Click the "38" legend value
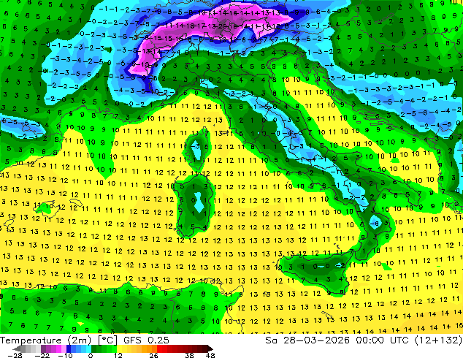 189,355
